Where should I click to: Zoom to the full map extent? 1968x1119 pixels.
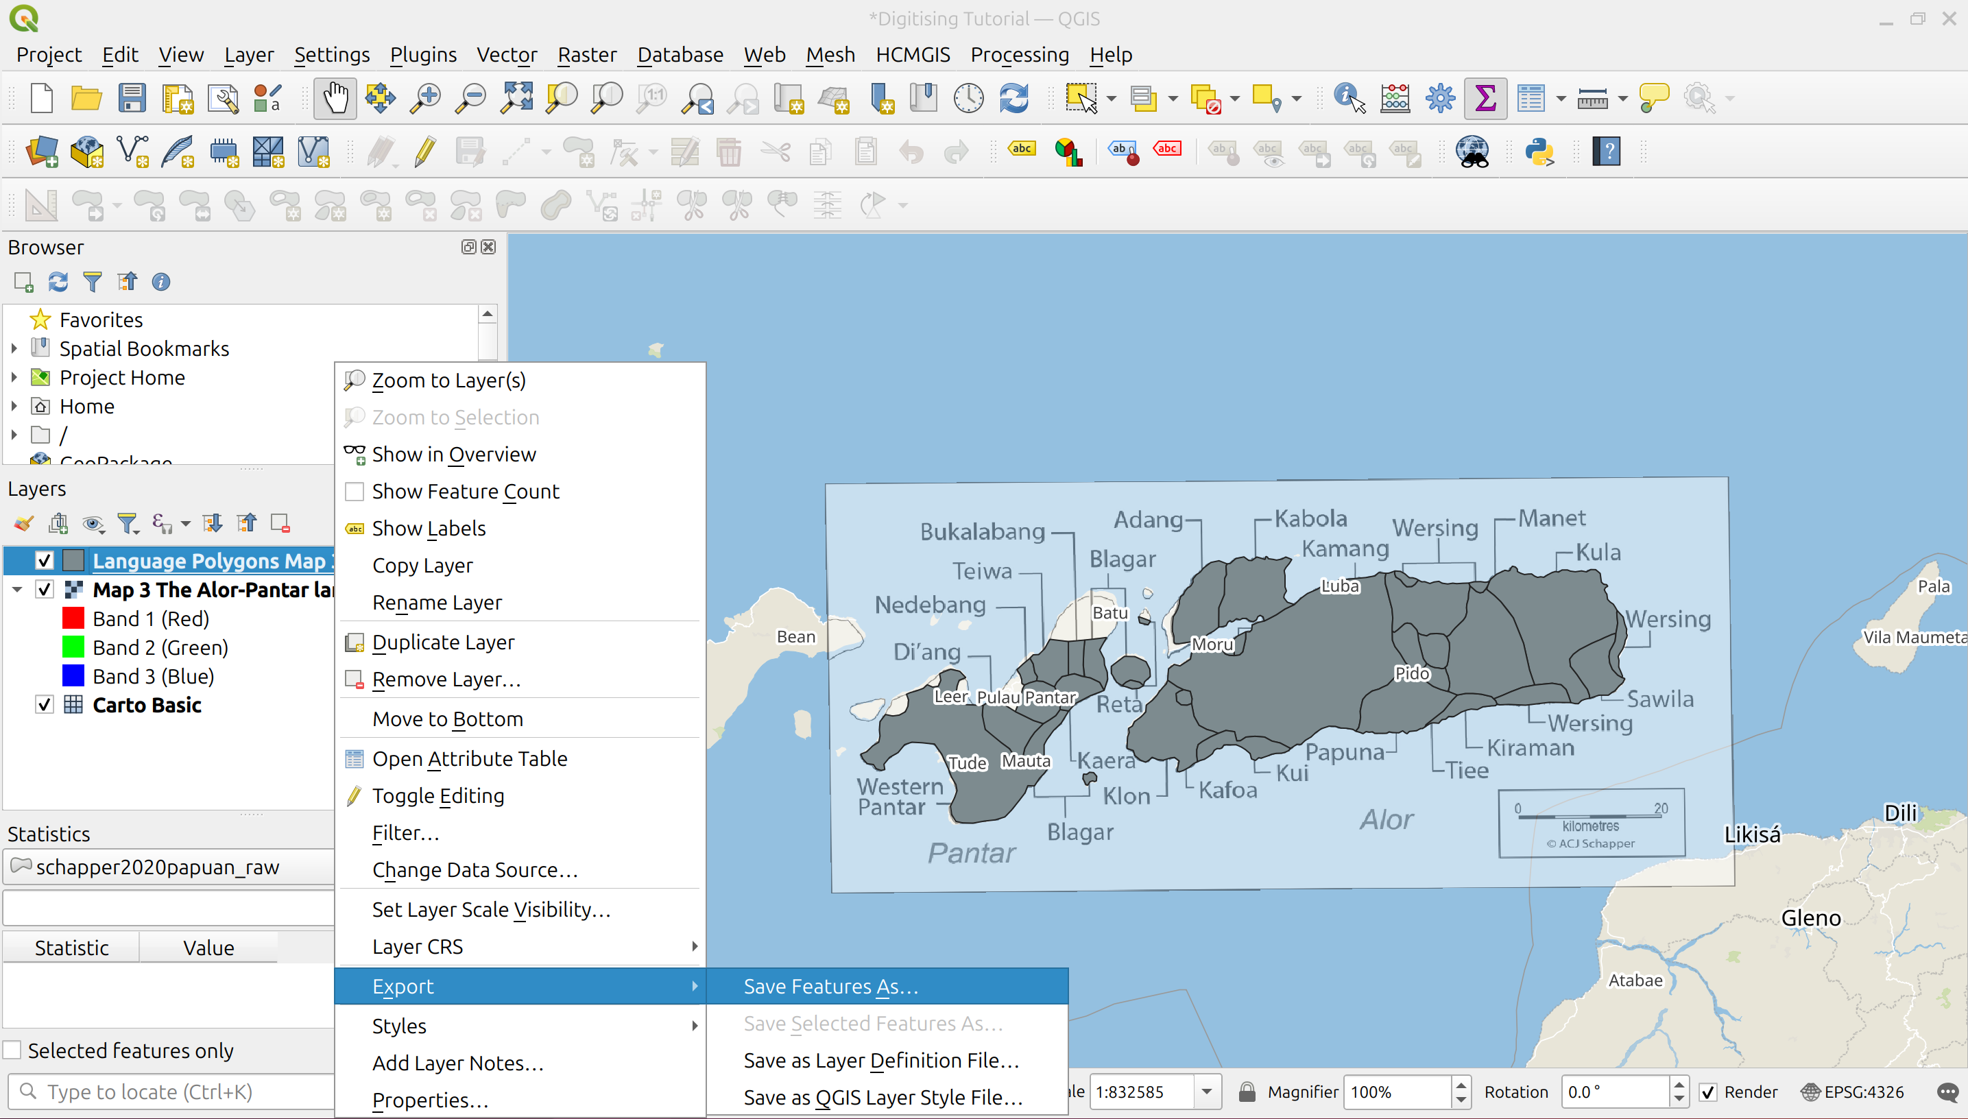pos(516,97)
